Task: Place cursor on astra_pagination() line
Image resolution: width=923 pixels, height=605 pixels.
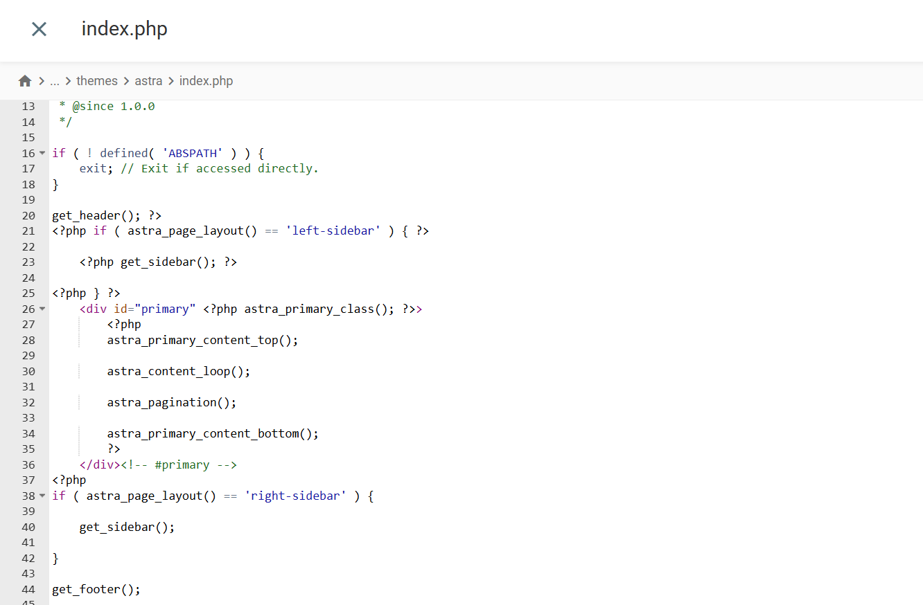Action: point(171,402)
